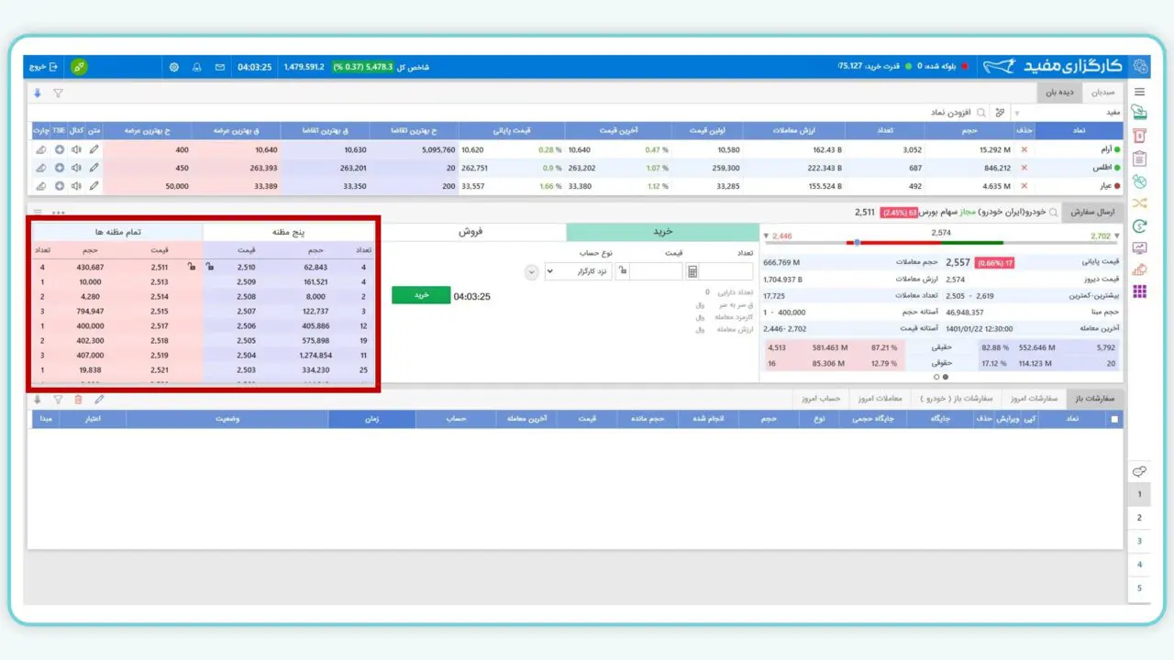Open the calculator icon in quantity field
The image size is (1174, 660).
pos(692,271)
